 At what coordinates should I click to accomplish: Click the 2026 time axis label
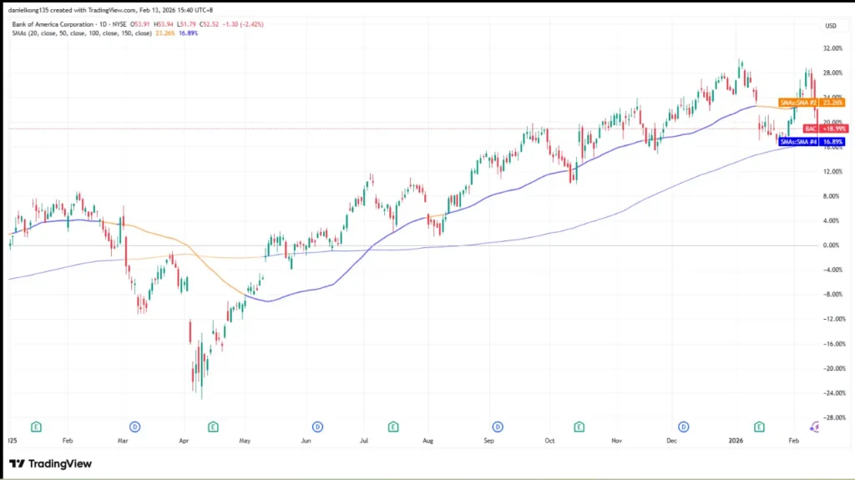coord(736,441)
